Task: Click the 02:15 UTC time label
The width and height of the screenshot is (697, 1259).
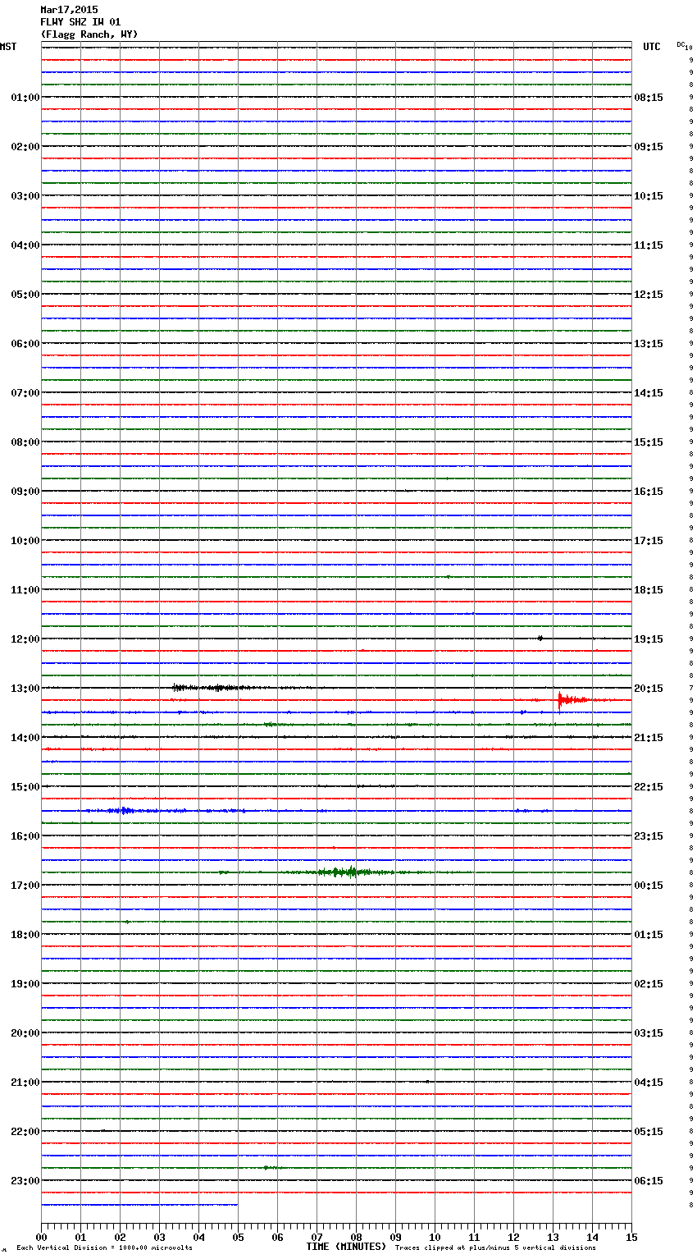Action: (x=649, y=984)
